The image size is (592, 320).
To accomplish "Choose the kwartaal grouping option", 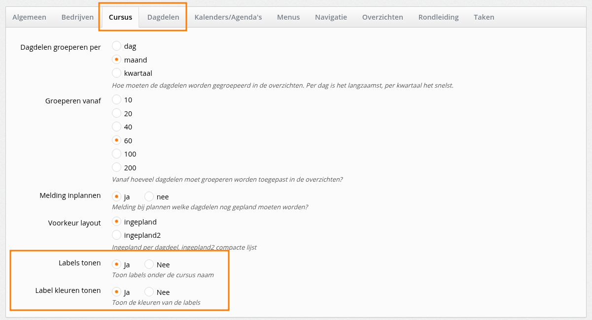I will [x=117, y=73].
